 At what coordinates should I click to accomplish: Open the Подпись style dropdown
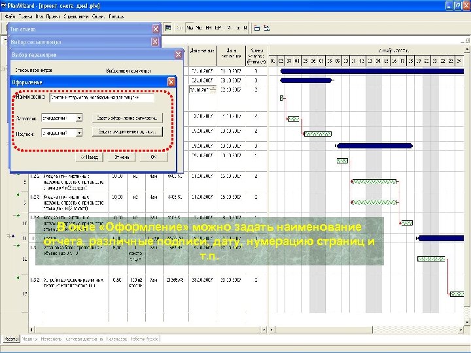click(x=79, y=132)
